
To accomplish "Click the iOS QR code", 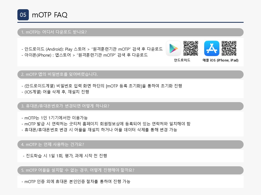I will [x=229, y=48].
